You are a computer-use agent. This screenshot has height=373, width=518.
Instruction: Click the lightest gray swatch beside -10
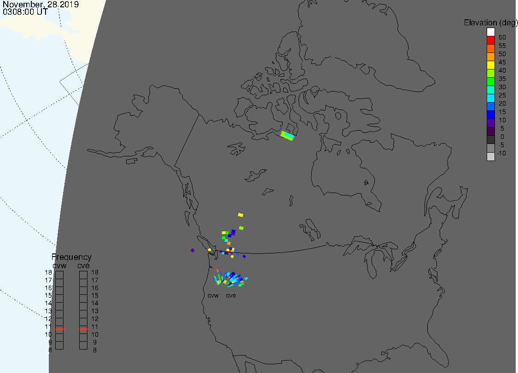pyautogui.click(x=490, y=156)
